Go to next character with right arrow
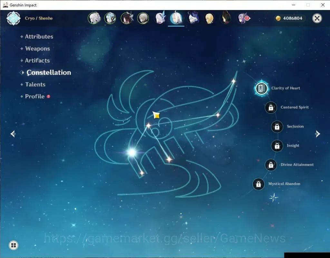 [x=317, y=134]
